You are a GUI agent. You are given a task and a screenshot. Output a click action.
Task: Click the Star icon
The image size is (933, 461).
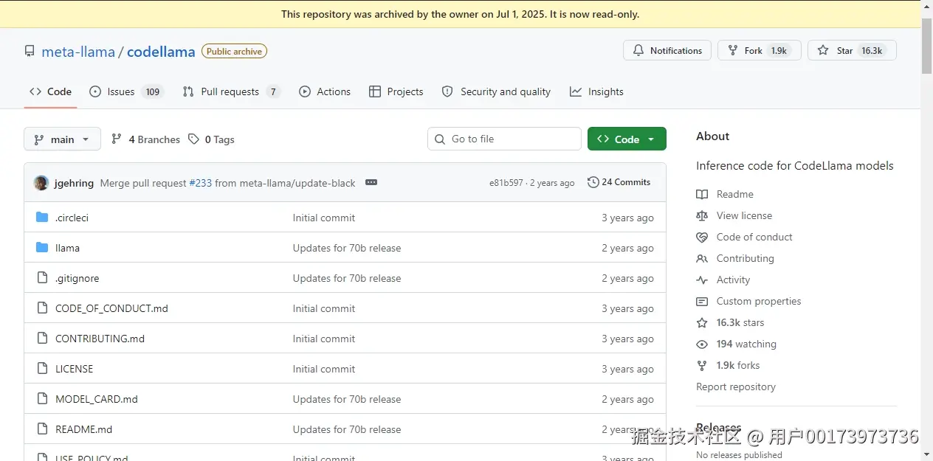coord(823,50)
